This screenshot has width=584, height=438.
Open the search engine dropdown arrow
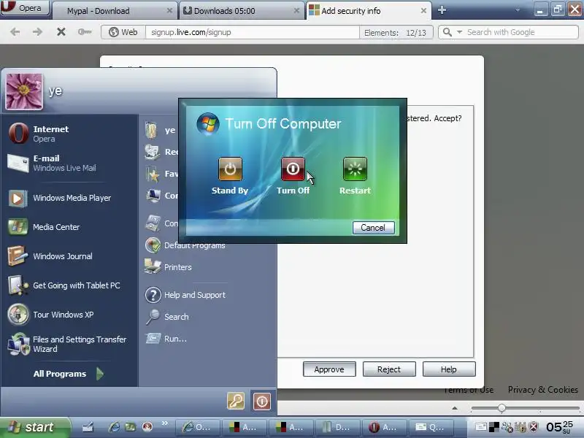pos(460,32)
